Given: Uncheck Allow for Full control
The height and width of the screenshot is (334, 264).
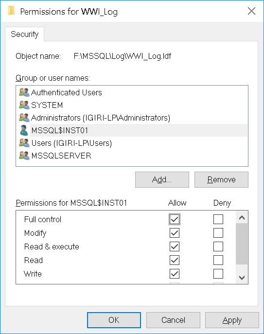Looking at the screenshot, I should [x=175, y=219].
